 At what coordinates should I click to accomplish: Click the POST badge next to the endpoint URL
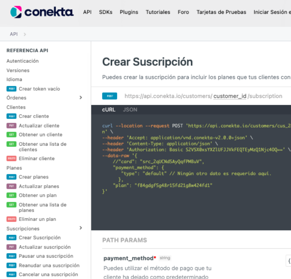tap(110, 96)
